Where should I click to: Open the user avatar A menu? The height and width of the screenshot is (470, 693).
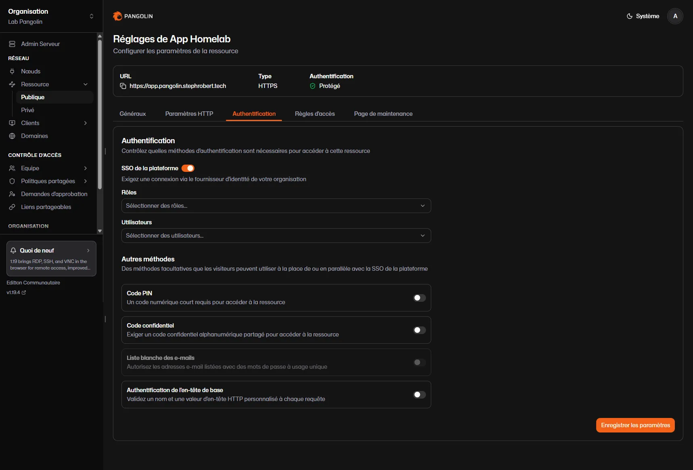(675, 16)
